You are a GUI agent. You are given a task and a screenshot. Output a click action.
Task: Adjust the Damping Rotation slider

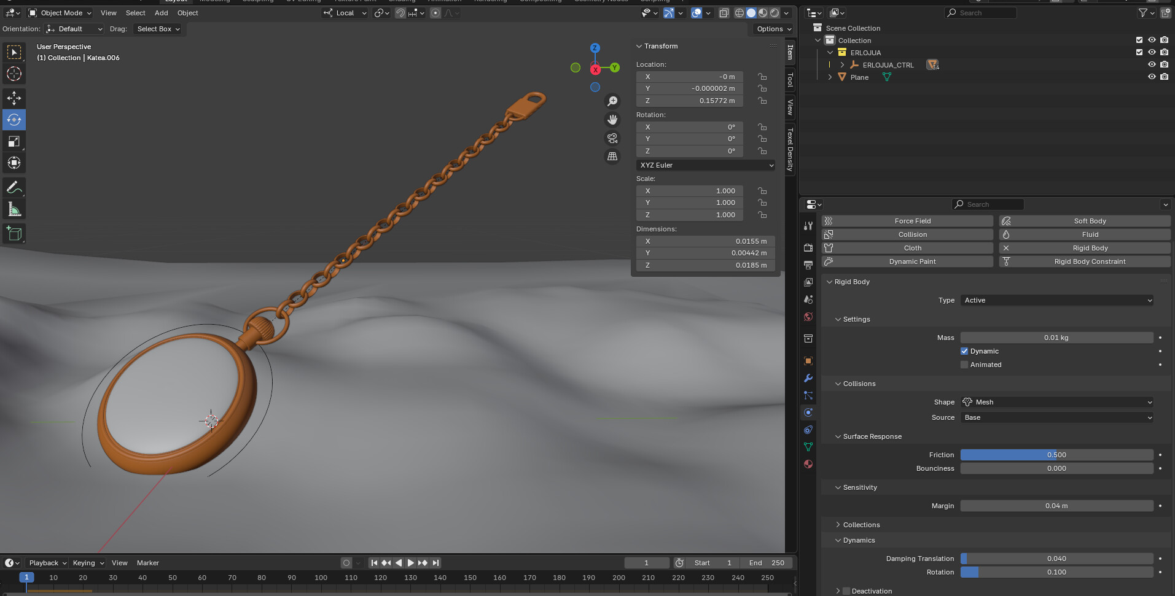(1057, 572)
